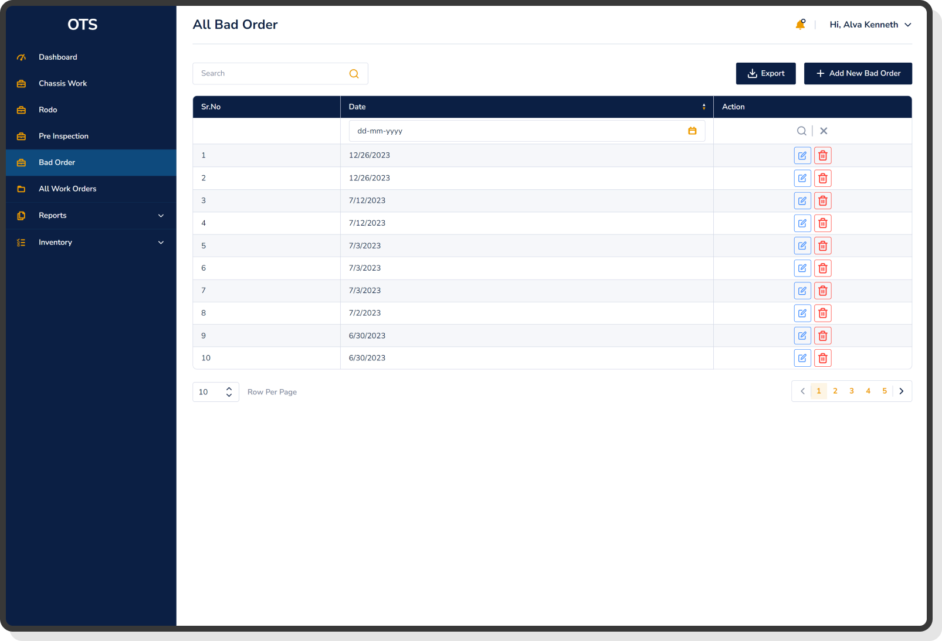942x641 pixels.
Task: Increment Row Per Page with the stepper
Action: 229,388
